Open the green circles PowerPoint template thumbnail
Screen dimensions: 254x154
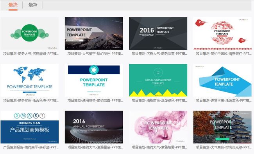[x=30, y=34]
